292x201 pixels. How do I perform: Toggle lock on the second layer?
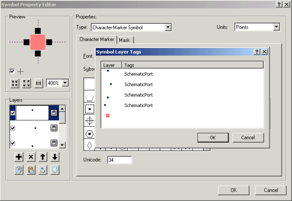(x=54, y=128)
